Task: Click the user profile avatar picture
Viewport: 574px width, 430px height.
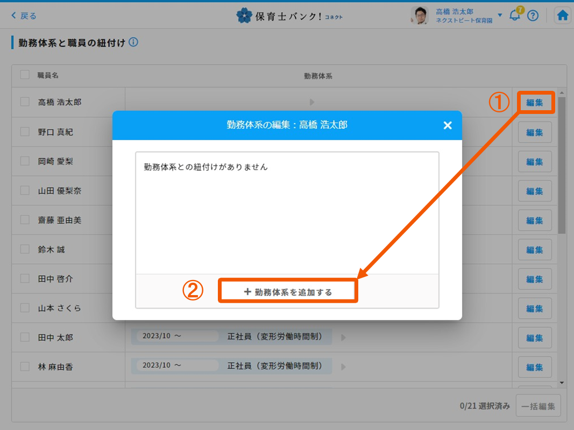Action: (419, 16)
